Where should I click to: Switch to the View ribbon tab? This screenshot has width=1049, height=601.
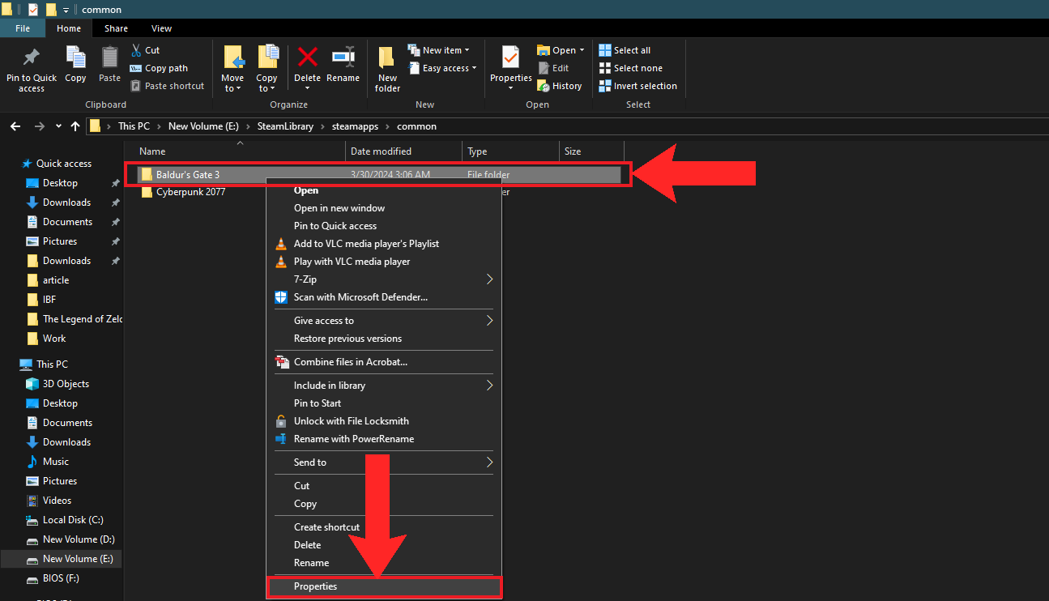coord(162,28)
